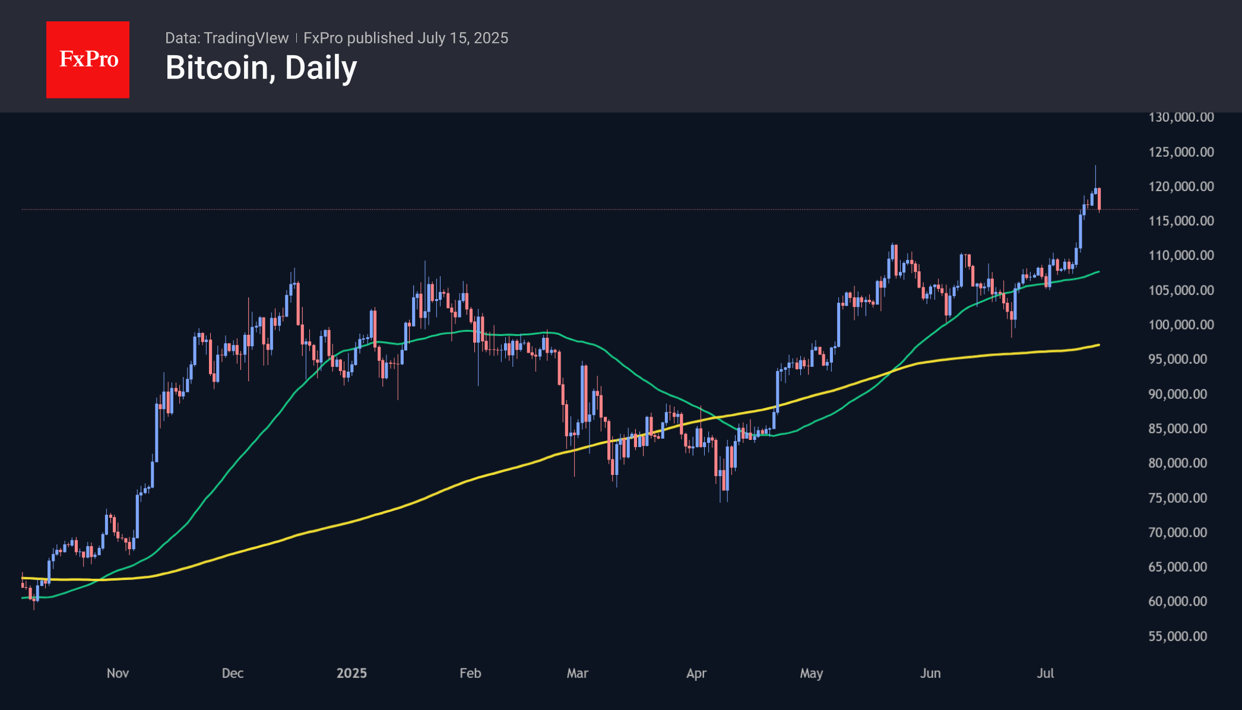Click the red FxPro logo
The image size is (1242, 710).
pyautogui.click(x=88, y=59)
